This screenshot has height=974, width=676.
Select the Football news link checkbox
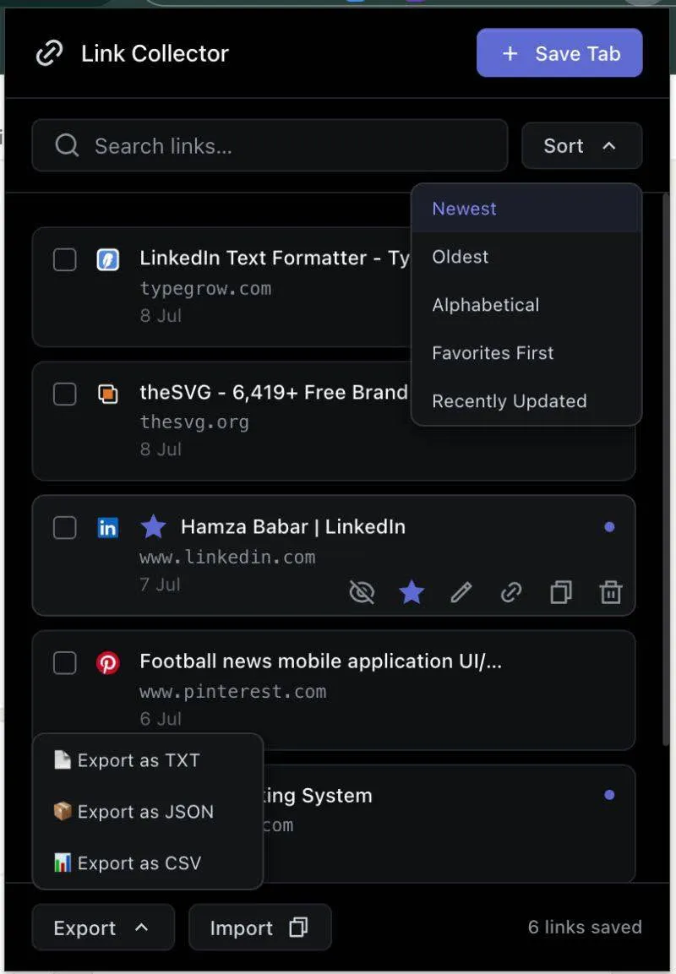[x=64, y=663]
